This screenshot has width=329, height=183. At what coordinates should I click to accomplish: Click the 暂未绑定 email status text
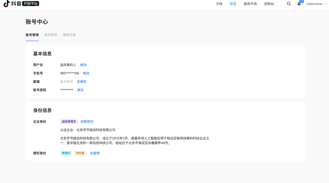point(67,82)
